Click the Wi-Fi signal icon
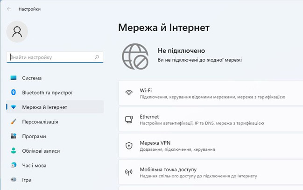This screenshot has height=190, width=303. (129, 93)
